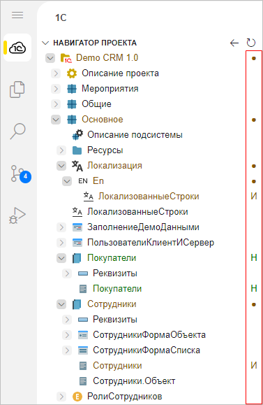Image resolution: width=263 pixels, height=405 pixels.
Task: Select ЛокализованныеСтроки under En
Action: click(149, 197)
